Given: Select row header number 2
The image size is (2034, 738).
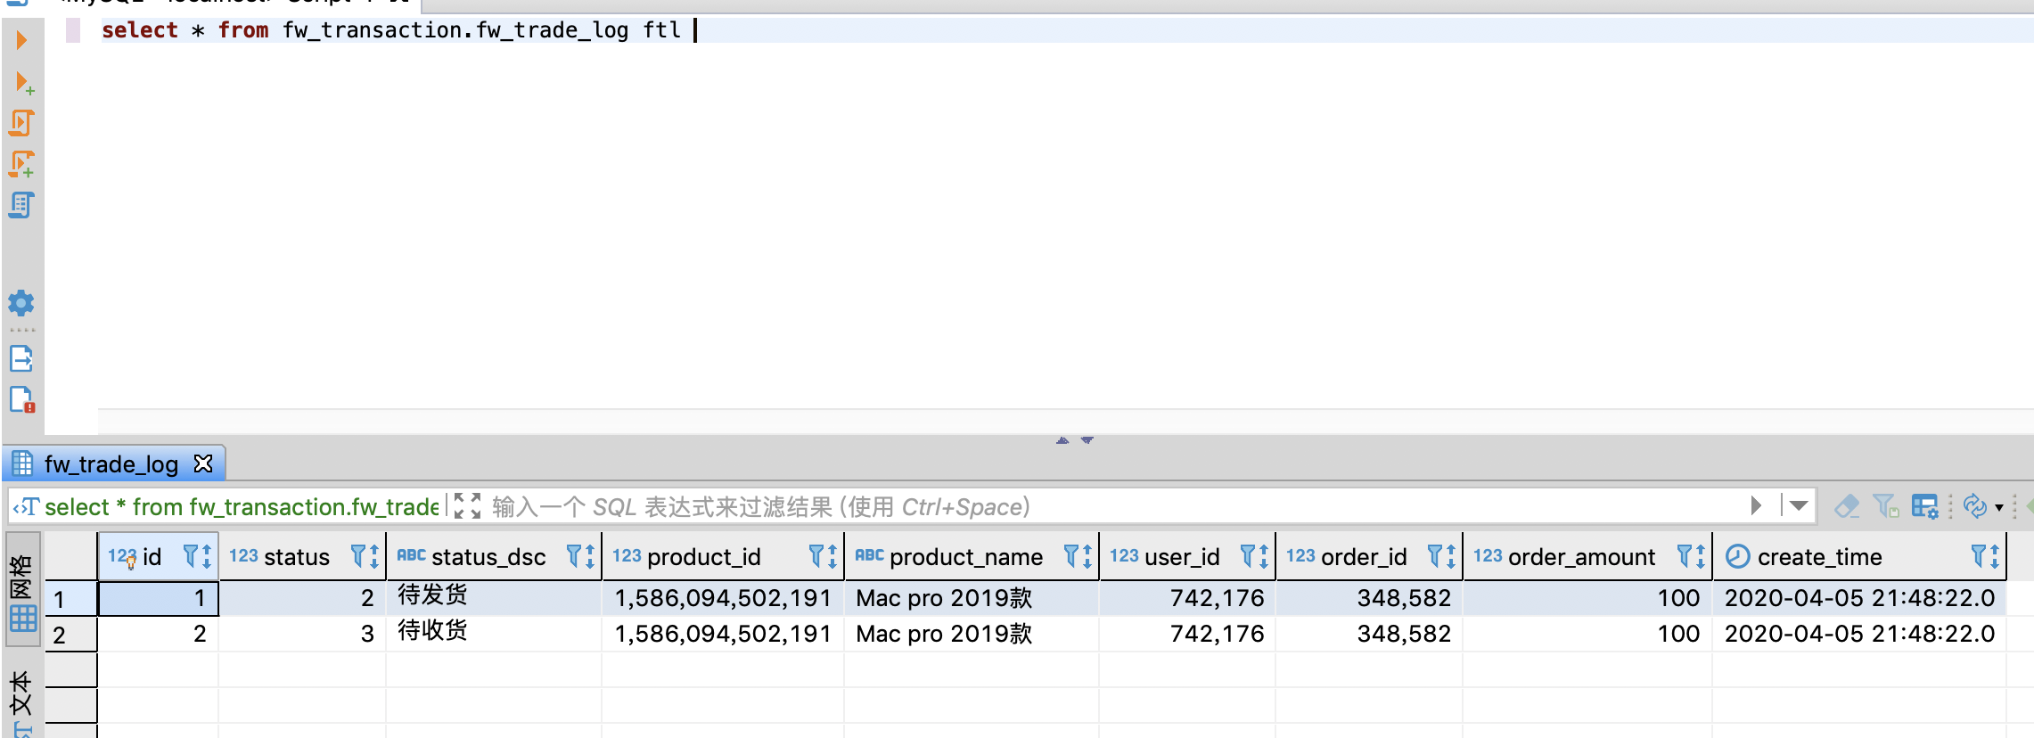Looking at the screenshot, I should pos(70,634).
